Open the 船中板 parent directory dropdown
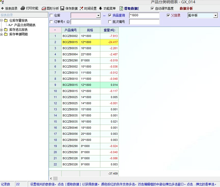 (215, 16)
